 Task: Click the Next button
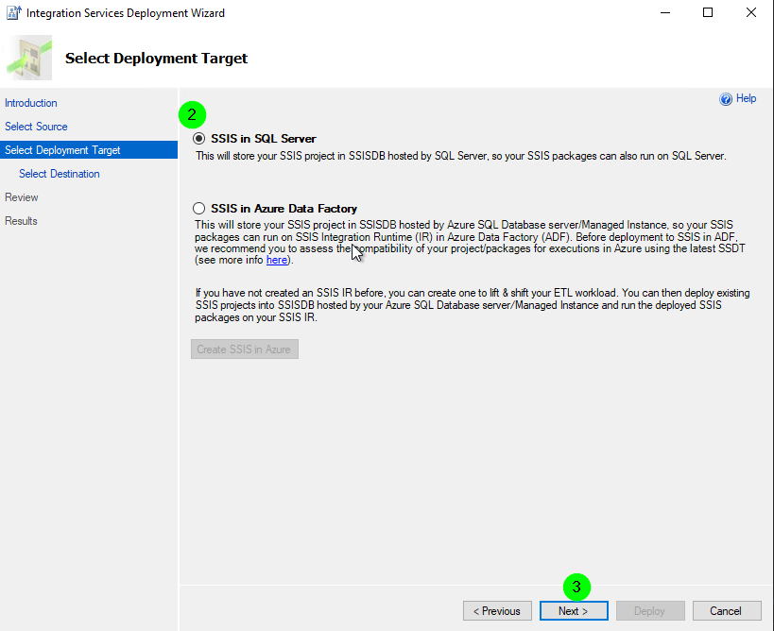pyautogui.click(x=574, y=611)
